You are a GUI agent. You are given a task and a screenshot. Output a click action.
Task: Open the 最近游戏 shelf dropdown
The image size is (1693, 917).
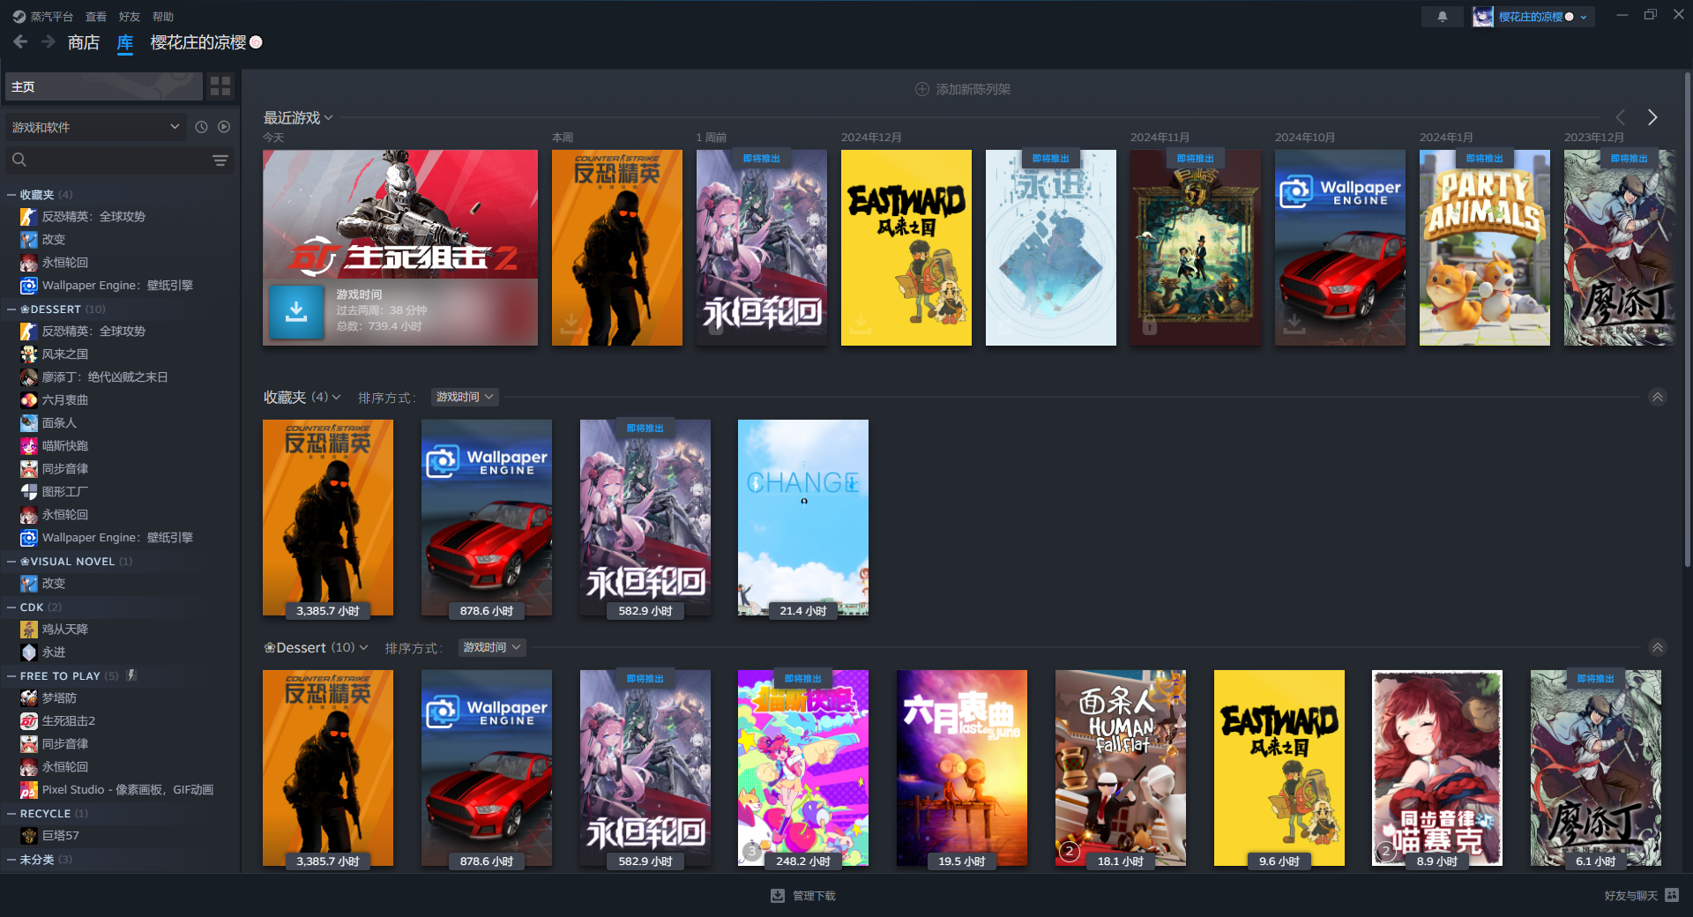(298, 117)
